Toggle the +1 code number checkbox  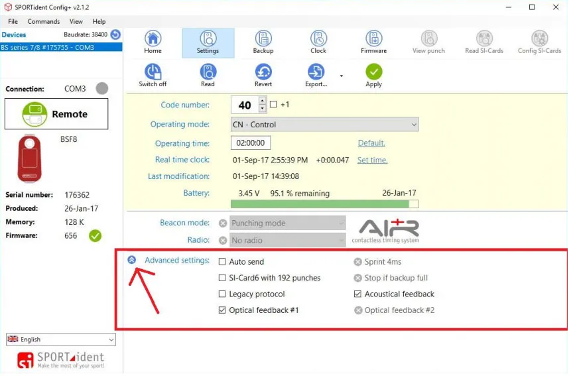273,105
